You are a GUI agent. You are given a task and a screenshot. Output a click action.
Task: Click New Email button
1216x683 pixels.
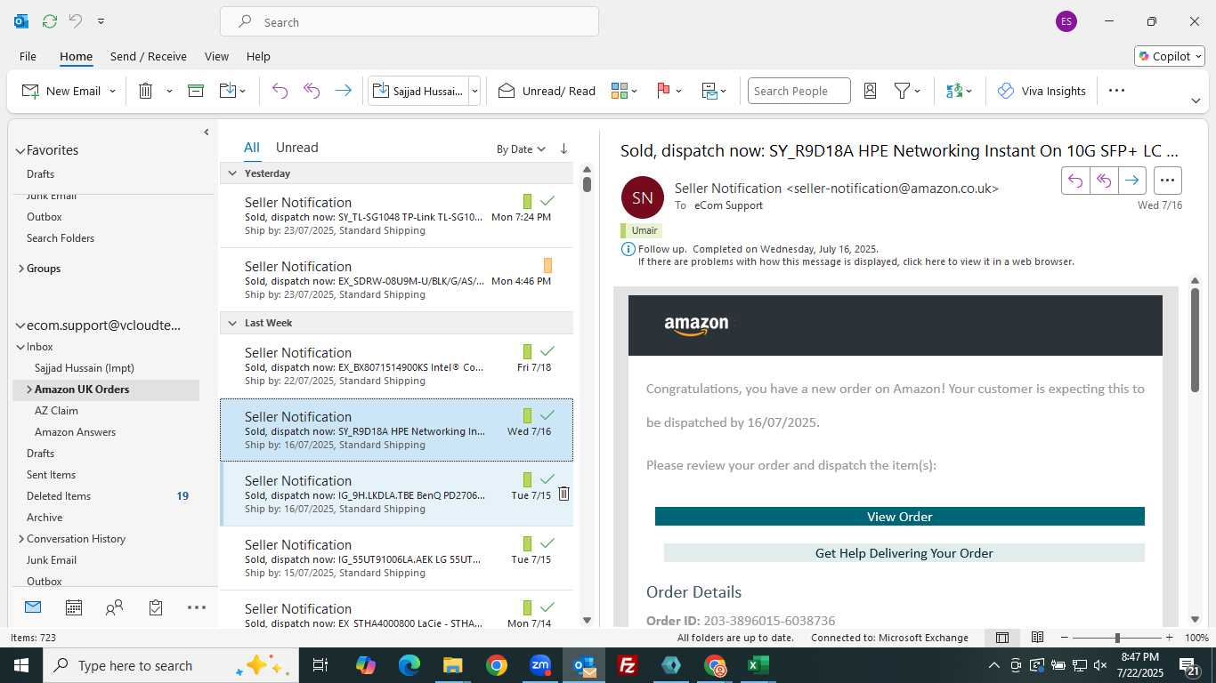tap(61, 91)
